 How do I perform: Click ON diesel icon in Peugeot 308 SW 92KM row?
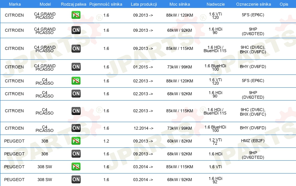(x=76, y=180)
